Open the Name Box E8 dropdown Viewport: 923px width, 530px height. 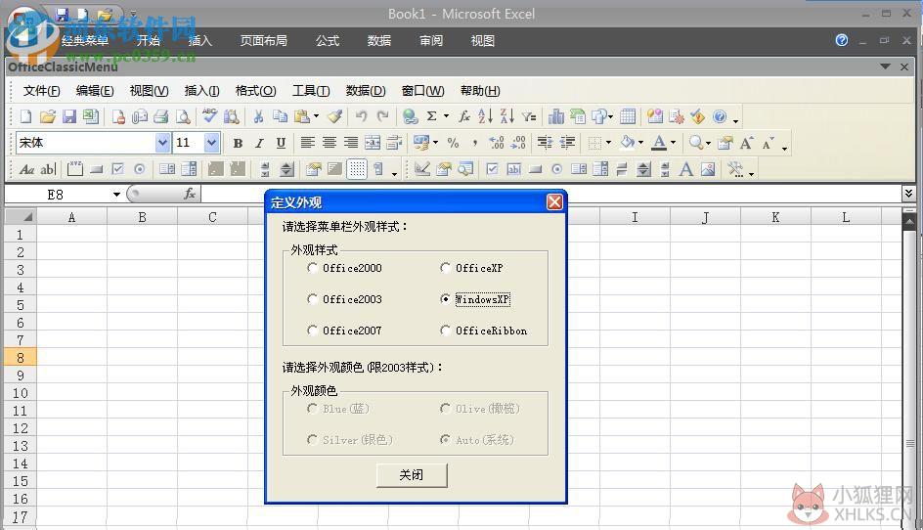point(116,195)
